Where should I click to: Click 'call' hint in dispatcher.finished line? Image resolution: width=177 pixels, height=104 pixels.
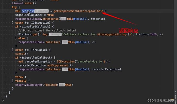(62, 85)
